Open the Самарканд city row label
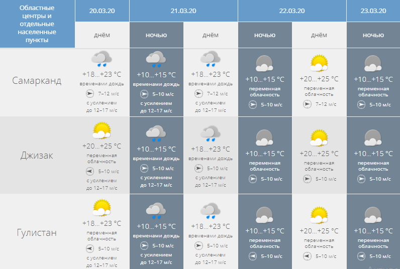 (x=37, y=81)
